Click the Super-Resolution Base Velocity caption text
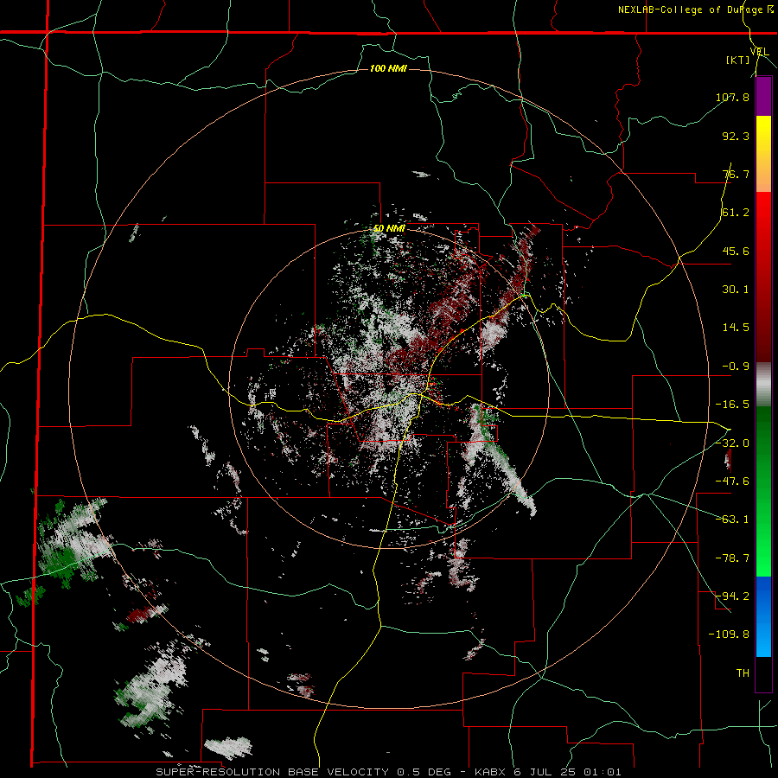Image resolution: width=778 pixels, height=778 pixels. (x=388, y=772)
